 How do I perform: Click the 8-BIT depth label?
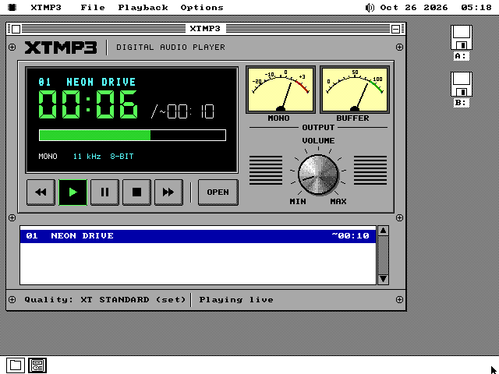pos(122,157)
